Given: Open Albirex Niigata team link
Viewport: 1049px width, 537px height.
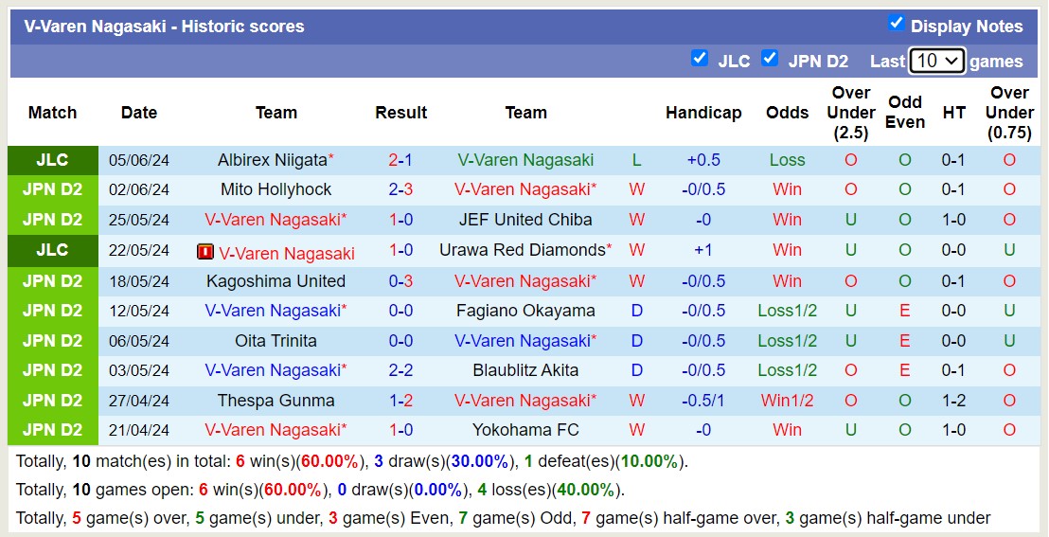Looking at the screenshot, I should pos(273,160).
